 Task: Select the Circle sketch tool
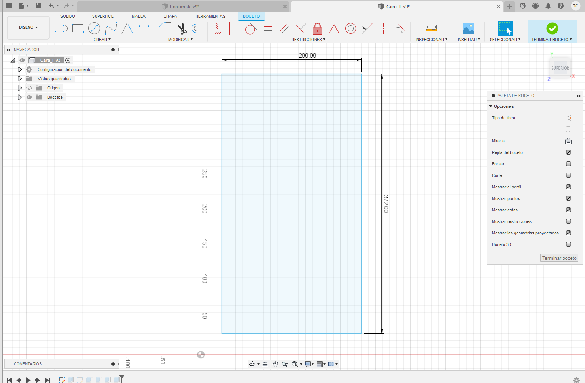[94, 28]
